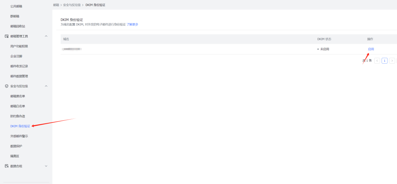Open 邮件收发记录 in the sidebar
This screenshot has width=397, height=184.
[19, 66]
